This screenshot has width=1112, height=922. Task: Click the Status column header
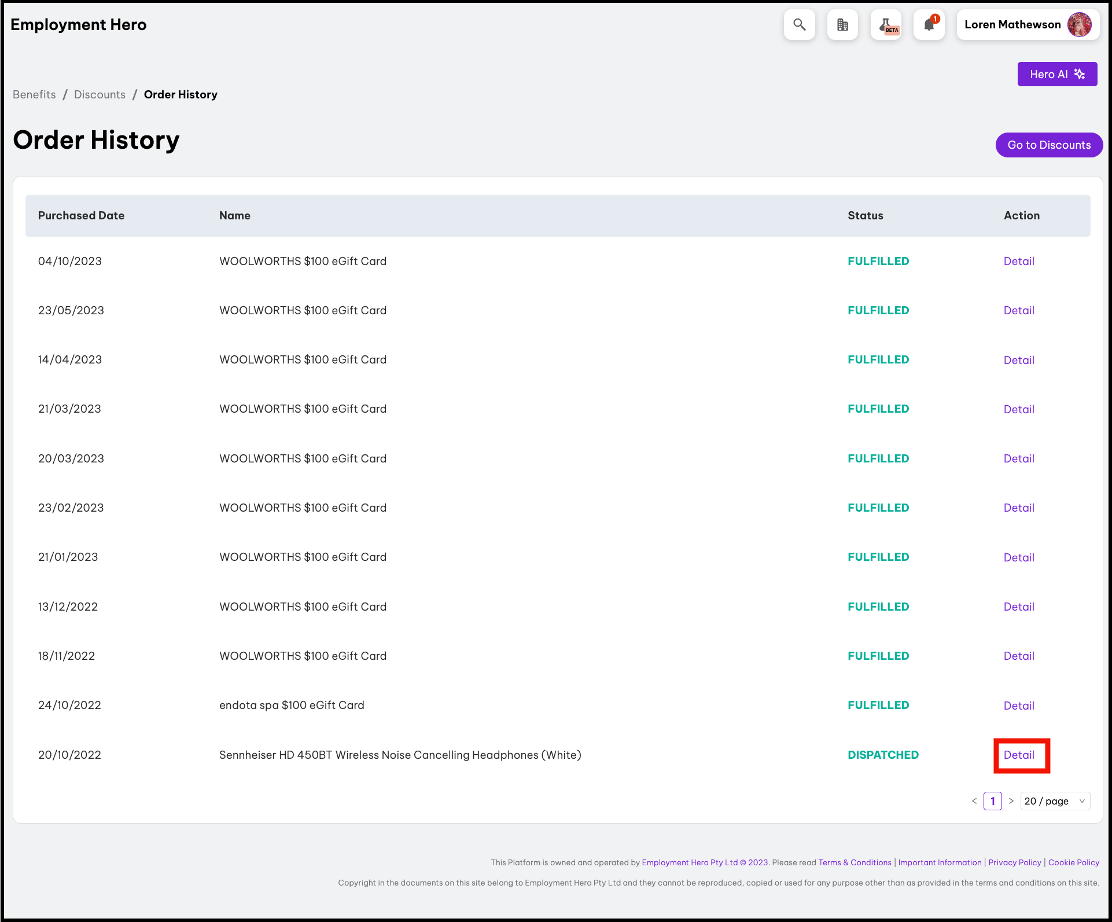[x=866, y=215]
